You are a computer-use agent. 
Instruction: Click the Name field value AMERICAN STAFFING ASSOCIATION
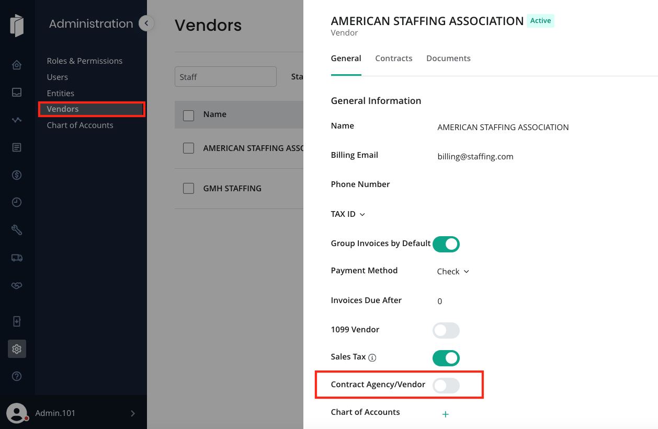pyautogui.click(x=503, y=127)
